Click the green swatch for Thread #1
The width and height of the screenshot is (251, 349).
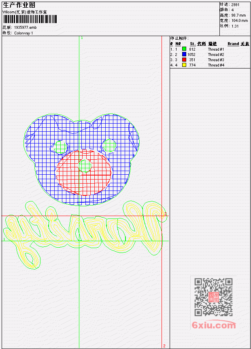[x=184, y=49]
